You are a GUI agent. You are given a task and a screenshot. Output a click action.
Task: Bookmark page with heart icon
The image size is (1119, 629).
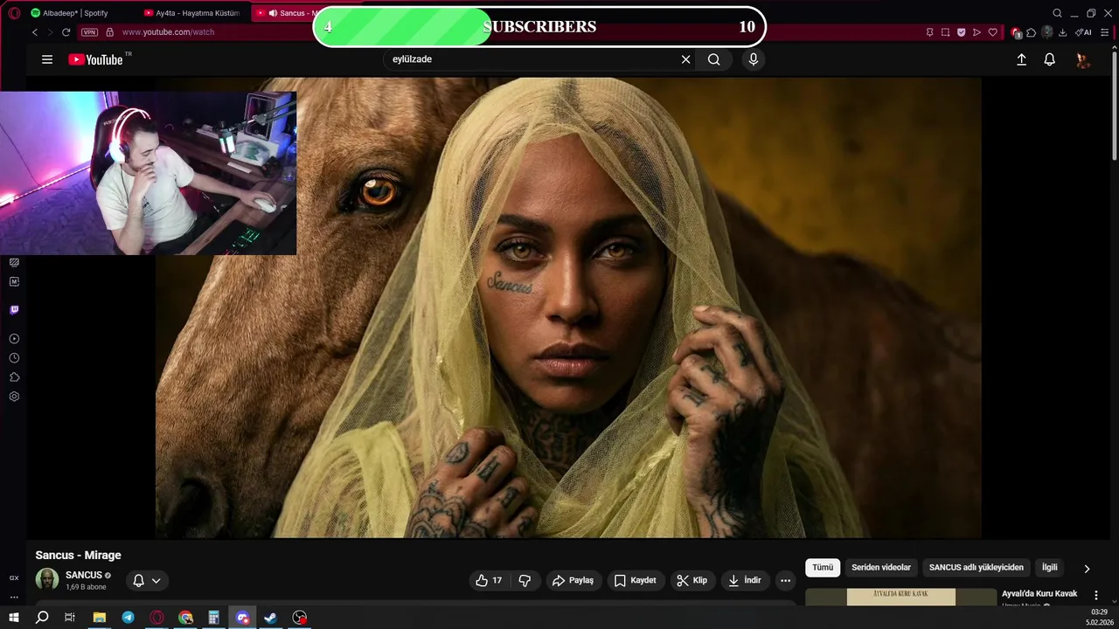992,32
